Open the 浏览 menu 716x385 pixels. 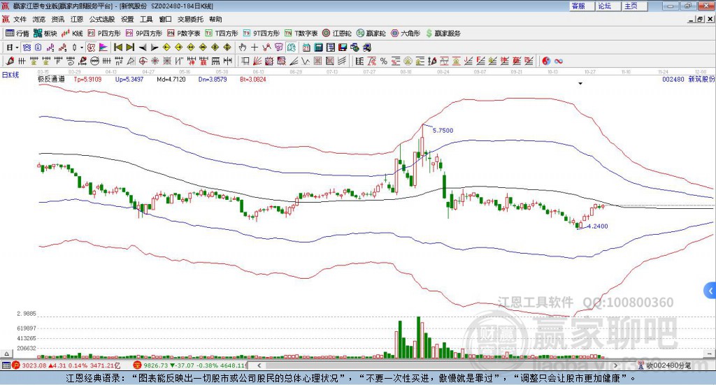[x=39, y=19]
